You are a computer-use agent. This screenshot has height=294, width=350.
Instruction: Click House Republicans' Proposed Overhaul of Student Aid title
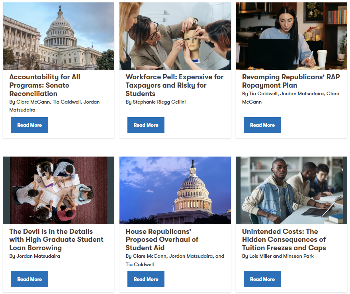point(162,239)
